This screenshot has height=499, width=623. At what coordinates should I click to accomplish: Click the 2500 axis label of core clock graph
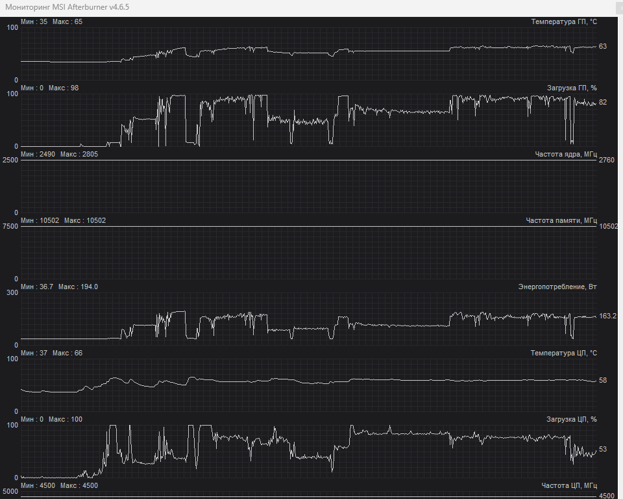pyautogui.click(x=10, y=160)
